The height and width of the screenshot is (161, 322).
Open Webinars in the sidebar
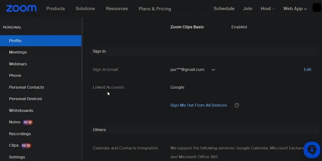18,64
